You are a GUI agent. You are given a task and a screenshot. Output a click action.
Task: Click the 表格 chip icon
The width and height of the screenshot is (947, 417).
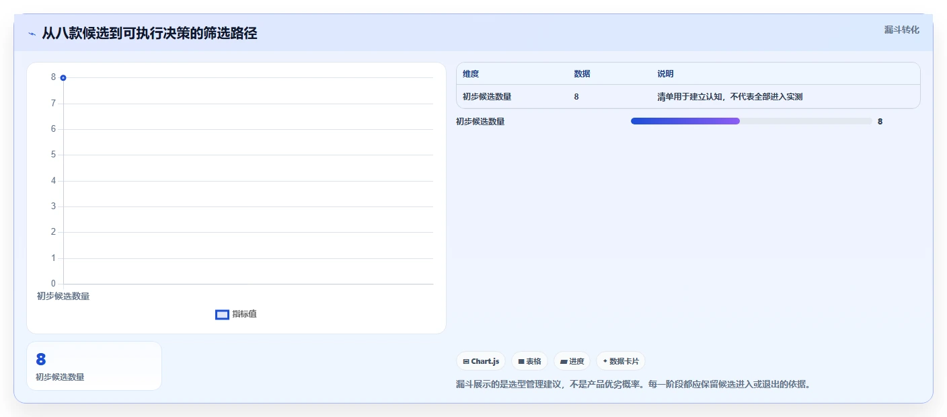[x=521, y=362]
